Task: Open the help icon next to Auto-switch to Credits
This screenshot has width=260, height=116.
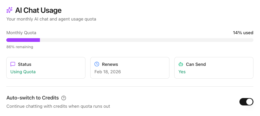Action: [64, 98]
